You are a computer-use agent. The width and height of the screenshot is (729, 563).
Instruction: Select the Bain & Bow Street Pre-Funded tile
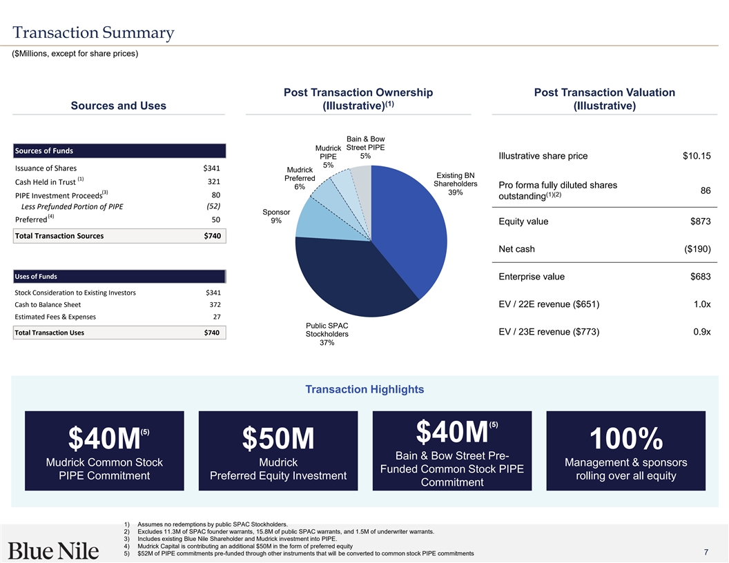[452, 451]
